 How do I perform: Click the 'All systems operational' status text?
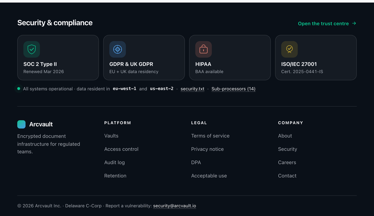(48, 89)
